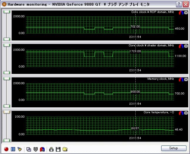This screenshot has width=190, height=154.
Task: Click the 0.00 axis minimum on ROP domain graph
Action: [21, 33]
